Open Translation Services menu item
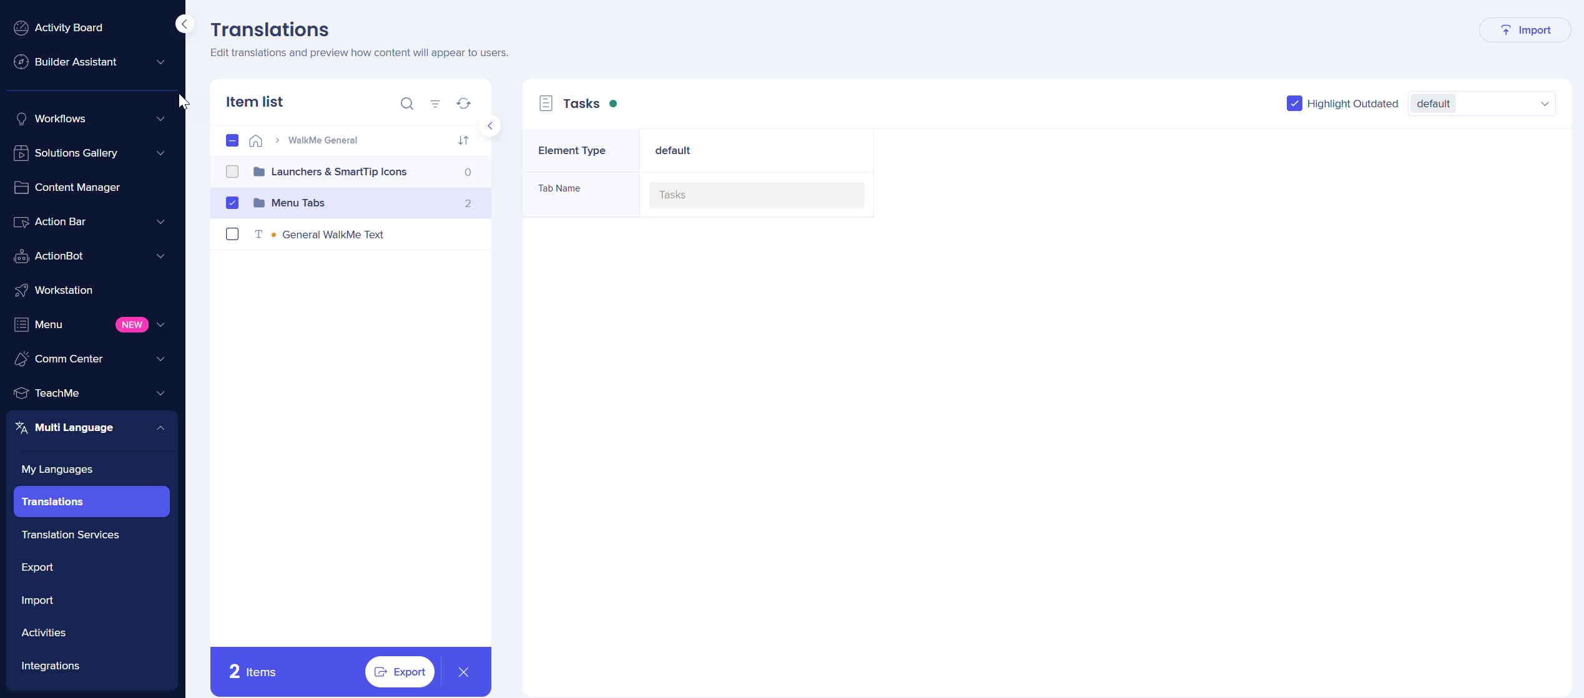Viewport: 1584px width, 698px height. pos(70,535)
